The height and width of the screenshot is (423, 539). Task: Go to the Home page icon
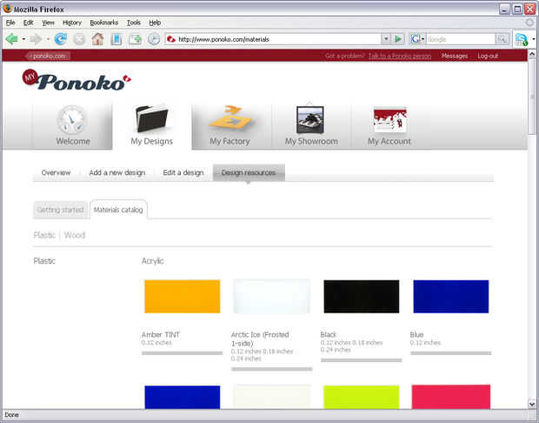click(x=97, y=39)
